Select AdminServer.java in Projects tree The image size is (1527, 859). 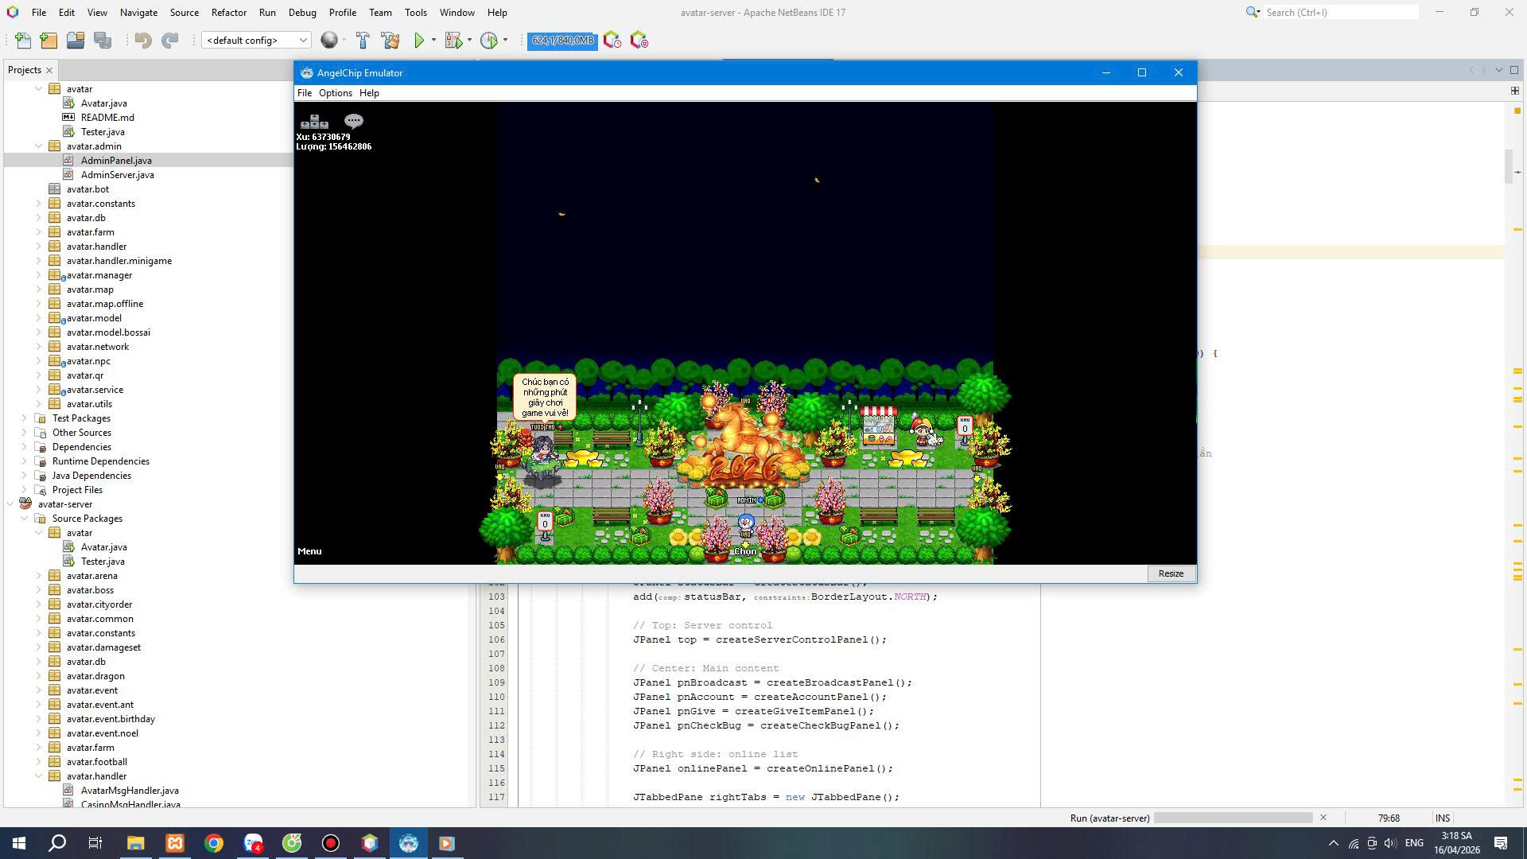(117, 175)
